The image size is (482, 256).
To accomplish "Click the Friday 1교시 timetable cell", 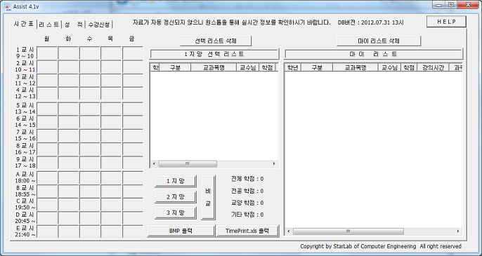I will point(133,53).
